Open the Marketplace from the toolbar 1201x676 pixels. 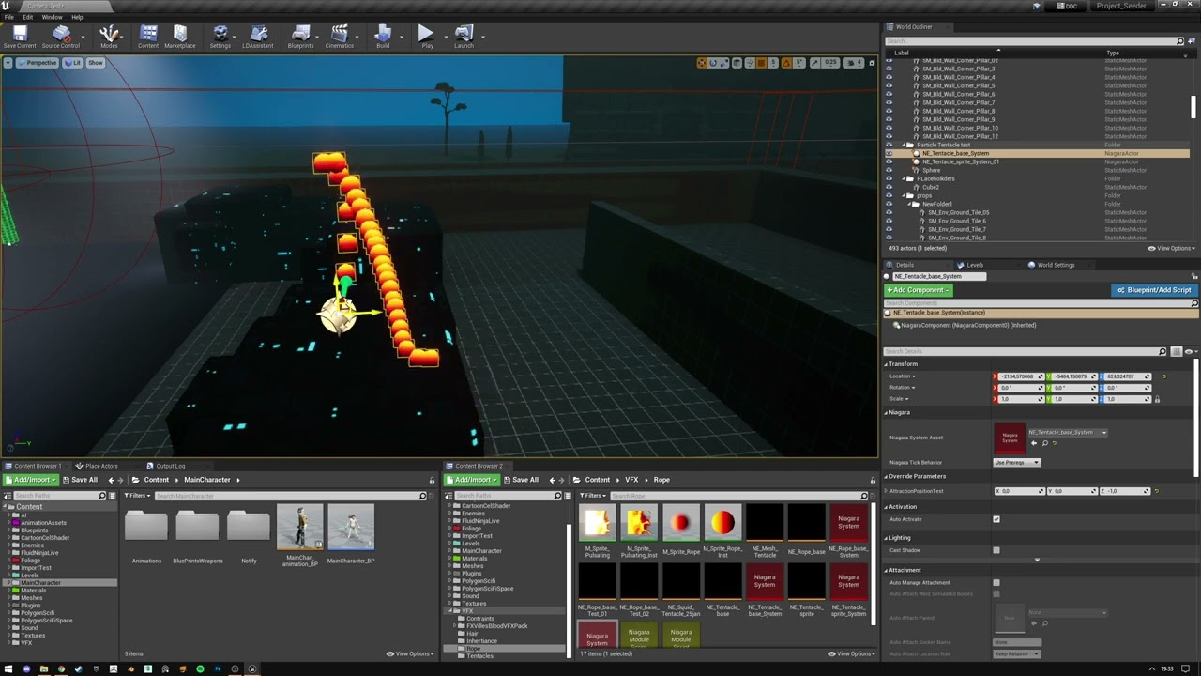(x=180, y=37)
